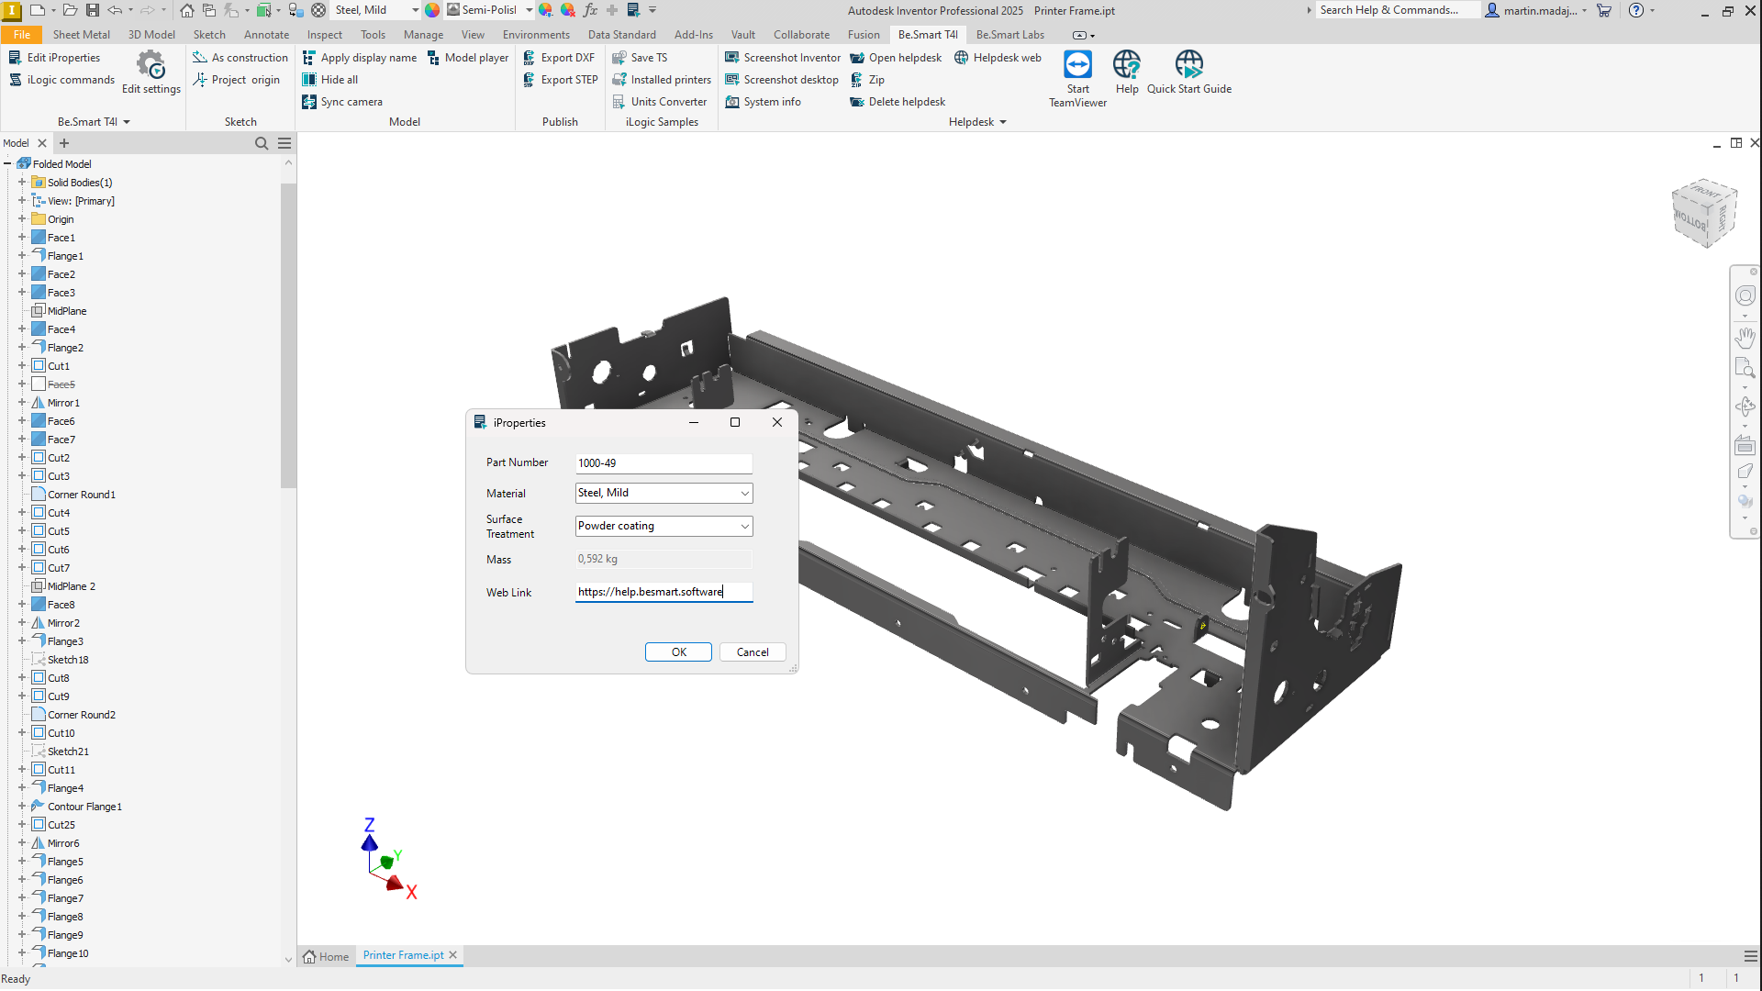
Task: Click the Screenshot Inventor command
Action: 783,58
